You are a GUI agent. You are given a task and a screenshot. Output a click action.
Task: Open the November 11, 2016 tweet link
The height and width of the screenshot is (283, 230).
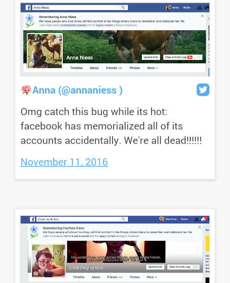coord(64,162)
